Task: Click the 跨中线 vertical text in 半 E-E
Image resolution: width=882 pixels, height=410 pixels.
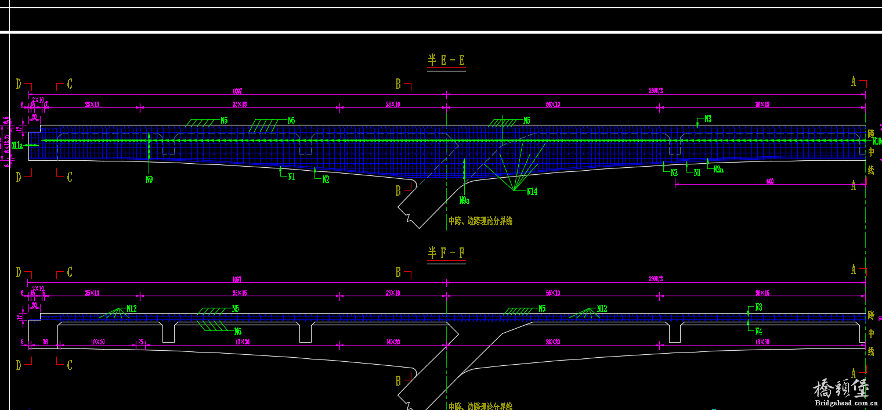Action: coord(871,152)
